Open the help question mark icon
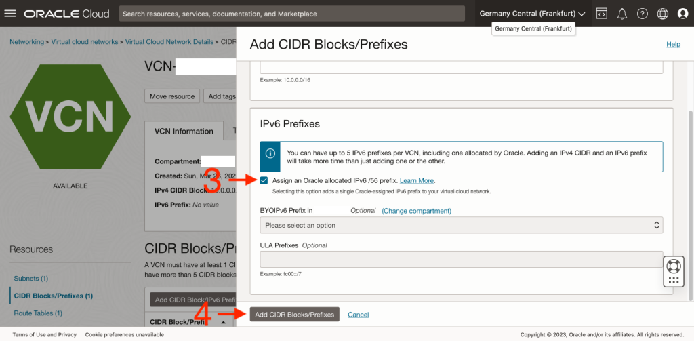The height and width of the screenshot is (341, 694). tap(642, 14)
